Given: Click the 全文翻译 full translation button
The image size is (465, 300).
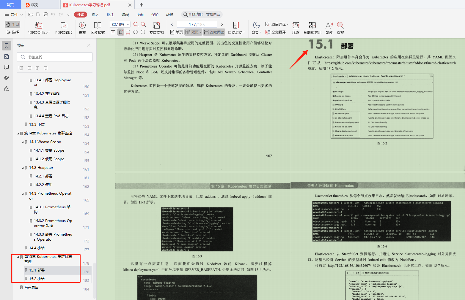Looking at the screenshot, I should (x=276, y=32).
